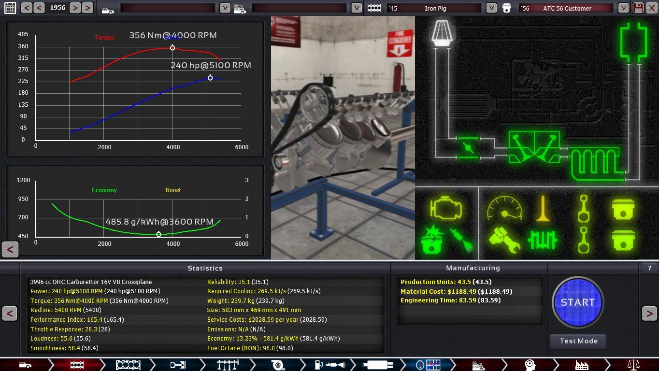The image size is (659, 371).
Task: Expand the empty car model dropdown
Action: tap(225, 8)
